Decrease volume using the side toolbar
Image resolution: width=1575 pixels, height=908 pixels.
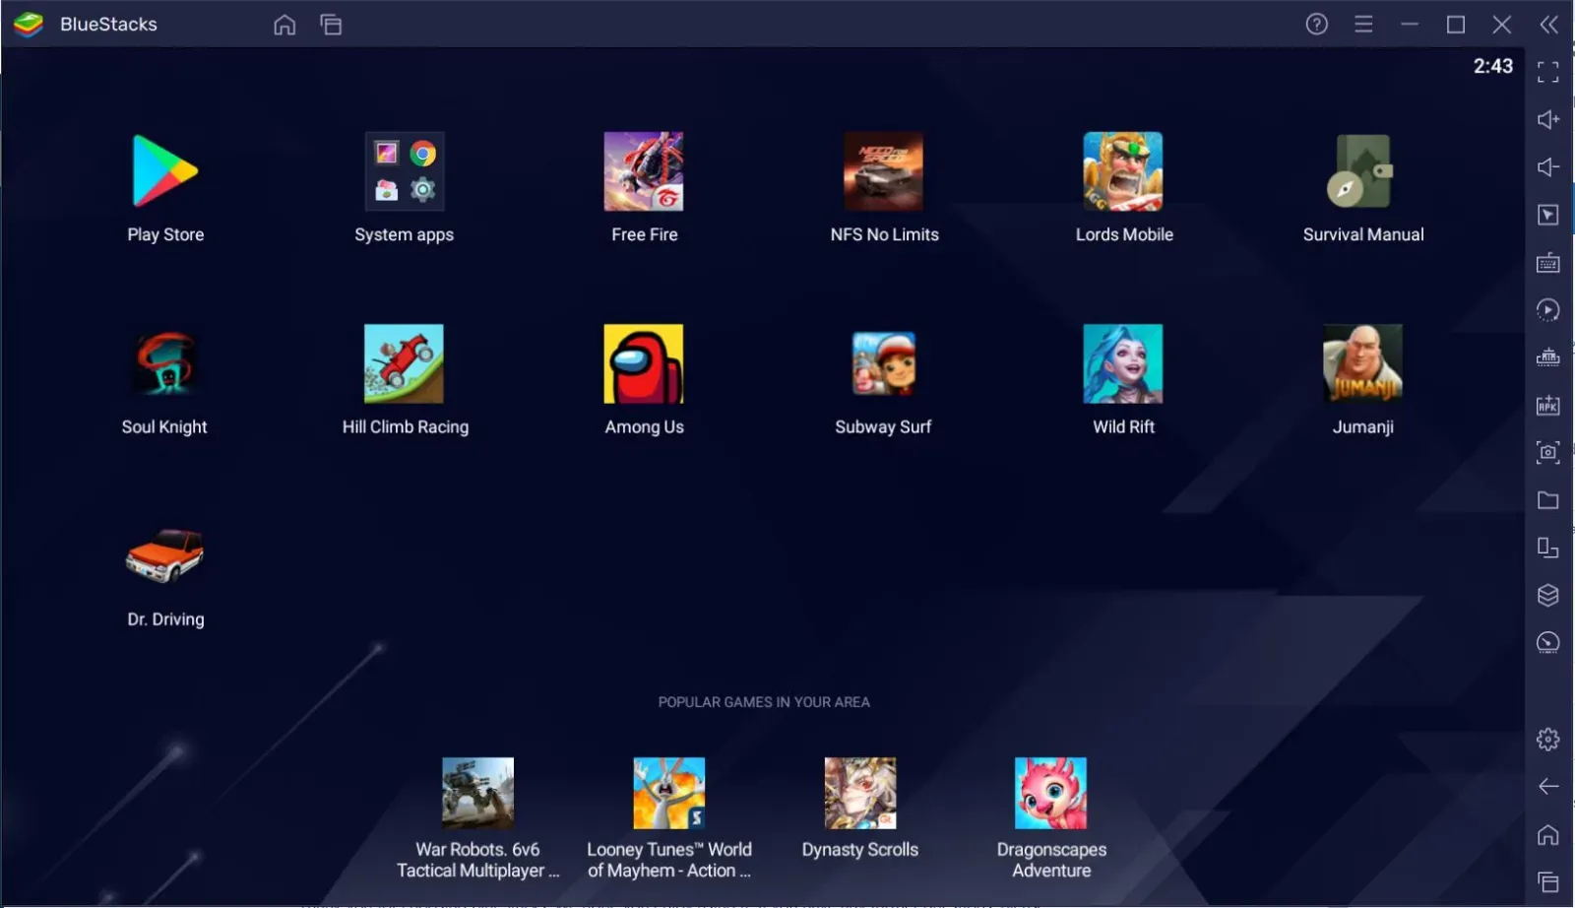coord(1548,166)
